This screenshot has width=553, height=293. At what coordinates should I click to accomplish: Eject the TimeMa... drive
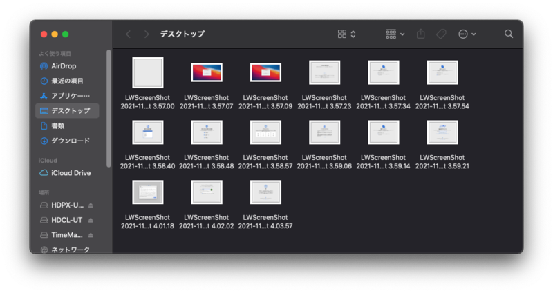point(91,235)
